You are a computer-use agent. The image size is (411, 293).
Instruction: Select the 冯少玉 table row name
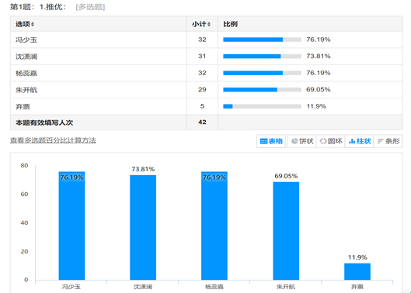pyautogui.click(x=26, y=40)
